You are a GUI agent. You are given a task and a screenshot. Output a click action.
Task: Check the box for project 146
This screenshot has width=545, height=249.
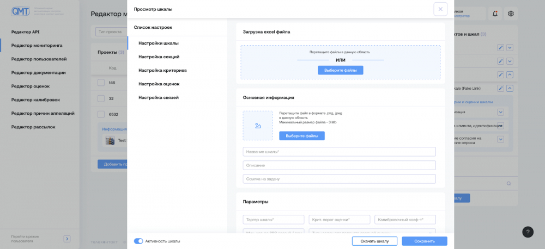pyautogui.click(x=101, y=83)
